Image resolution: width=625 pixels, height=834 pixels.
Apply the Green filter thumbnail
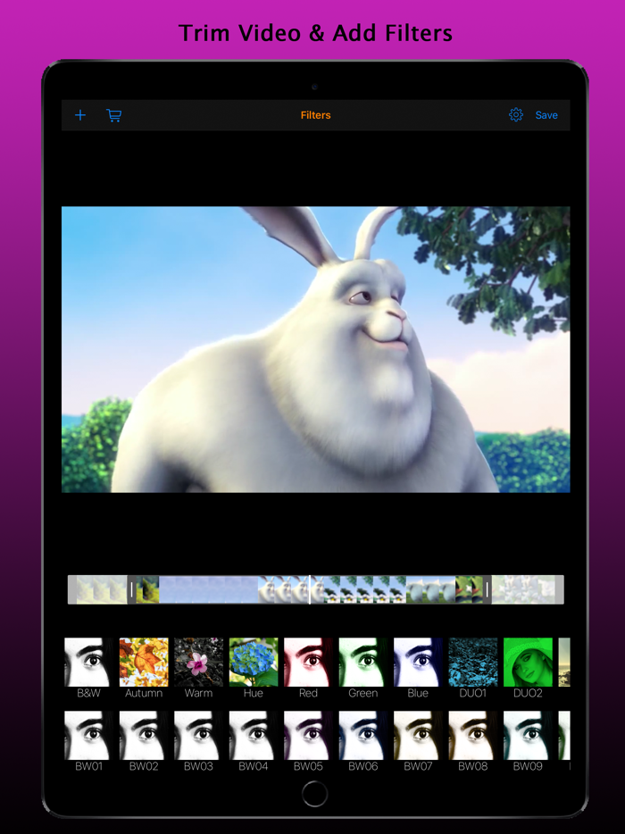pyautogui.click(x=362, y=663)
